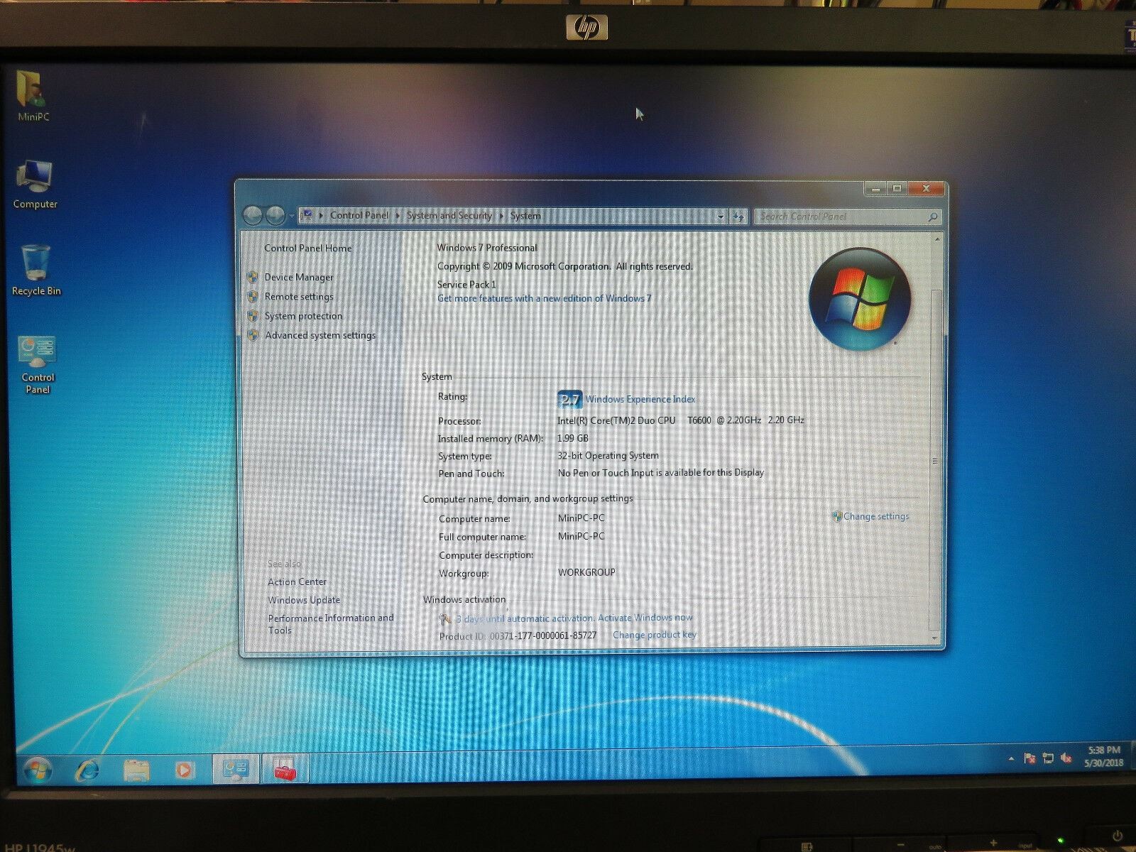Click the 2.7 rating score badge
1136x852 pixels.
(x=569, y=399)
